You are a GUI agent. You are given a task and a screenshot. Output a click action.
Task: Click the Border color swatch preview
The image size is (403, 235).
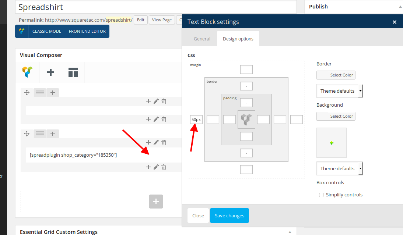(x=322, y=75)
